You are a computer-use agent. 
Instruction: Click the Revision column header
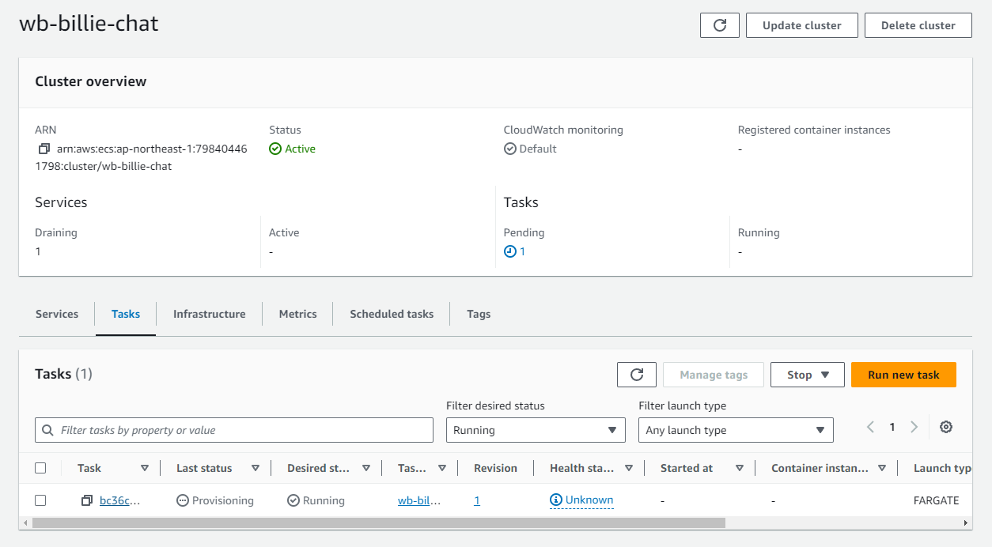pyautogui.click(x=495, y=468)
